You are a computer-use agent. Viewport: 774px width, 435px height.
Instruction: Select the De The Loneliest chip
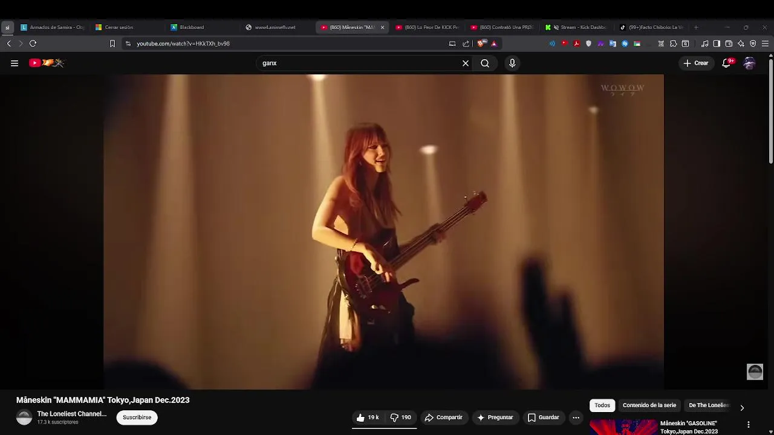point(709,405)
